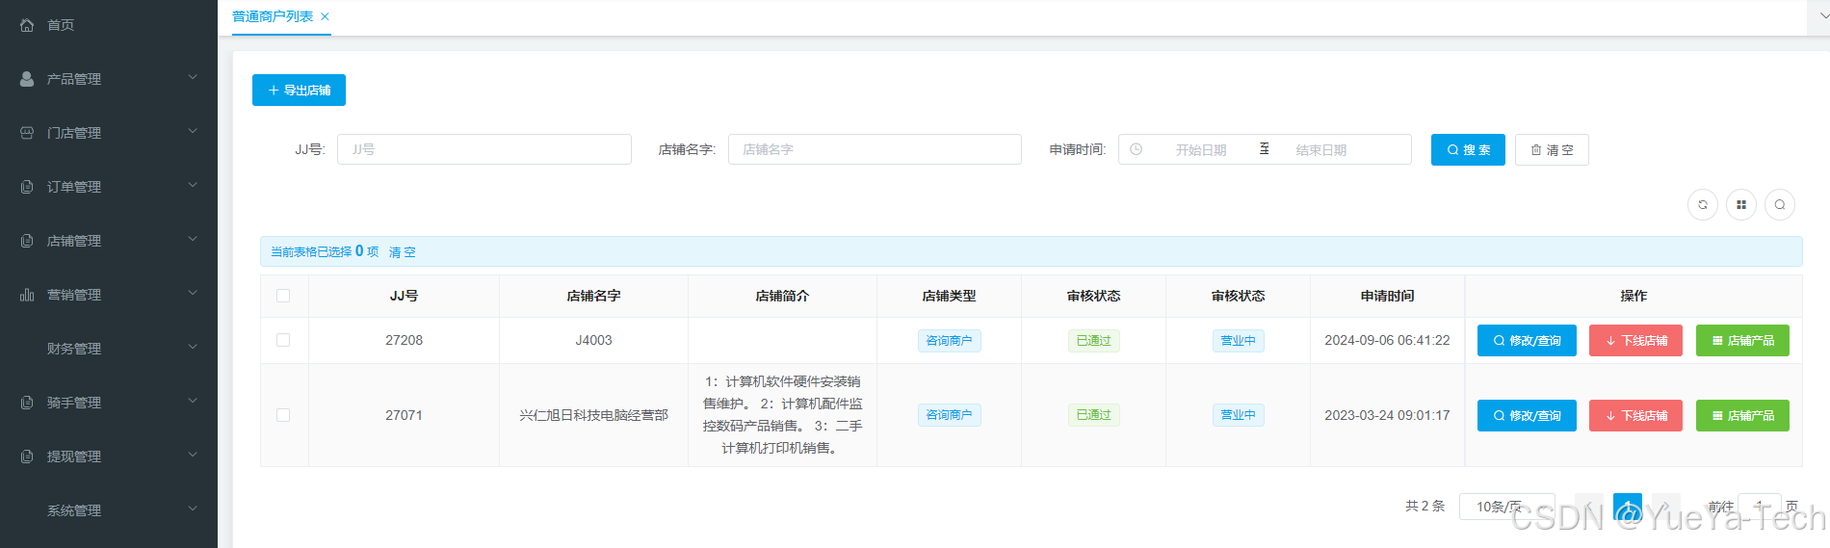This screenshot has height=548, width=1830.
Task: Click 下线店铺 for row 27071
Action: (1635, 415)
